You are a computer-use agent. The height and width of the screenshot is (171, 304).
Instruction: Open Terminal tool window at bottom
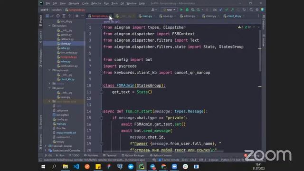coord(110,155)
